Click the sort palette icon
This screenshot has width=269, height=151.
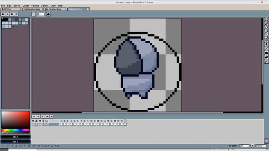pos(8,14)
